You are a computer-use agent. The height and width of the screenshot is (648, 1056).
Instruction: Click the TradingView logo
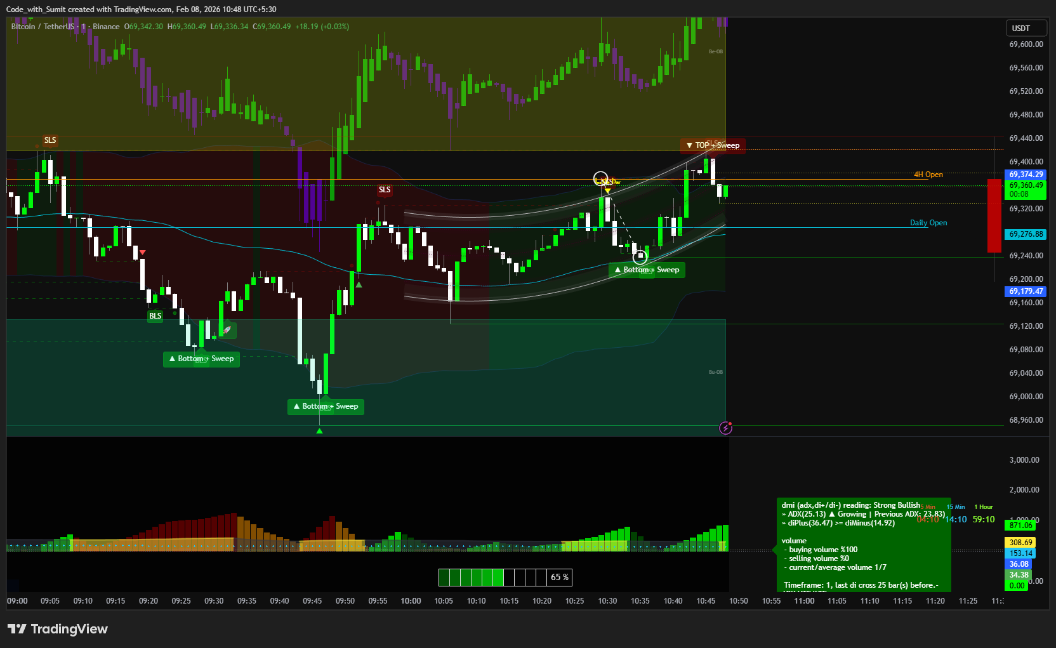pos(57,629)
